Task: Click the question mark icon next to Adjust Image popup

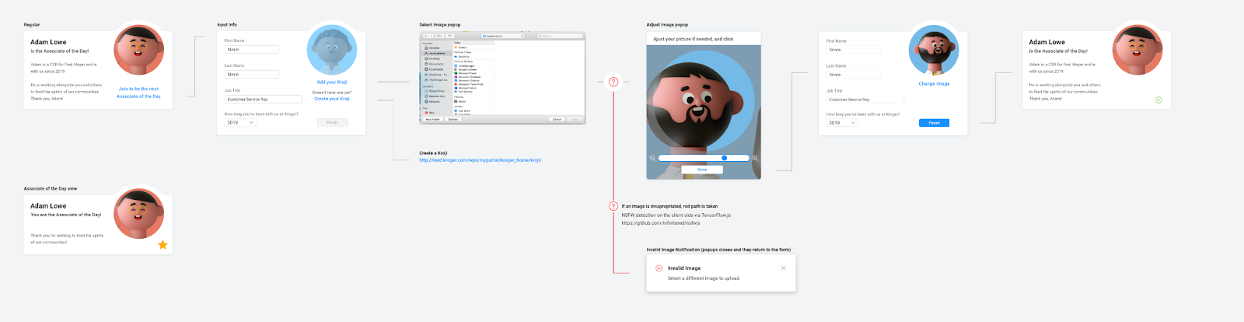Action: click(x=613, y=82)
